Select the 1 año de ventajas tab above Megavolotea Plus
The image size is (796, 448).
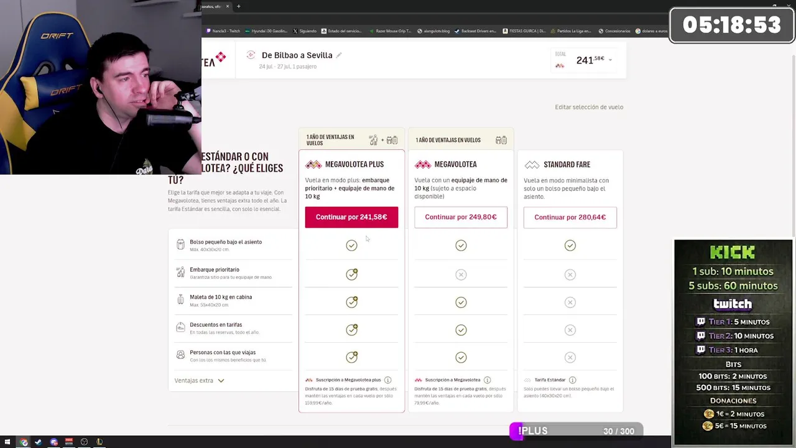coord(351,140)
